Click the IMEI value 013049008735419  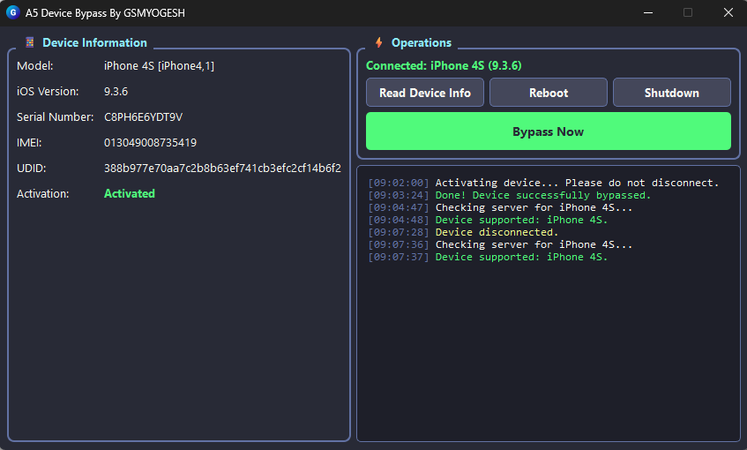[150, 143]
